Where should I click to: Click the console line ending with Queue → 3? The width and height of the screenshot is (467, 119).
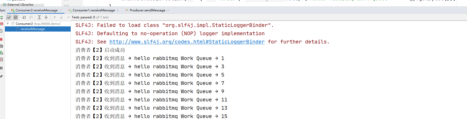pyautogui.click(x=150, y=67)
